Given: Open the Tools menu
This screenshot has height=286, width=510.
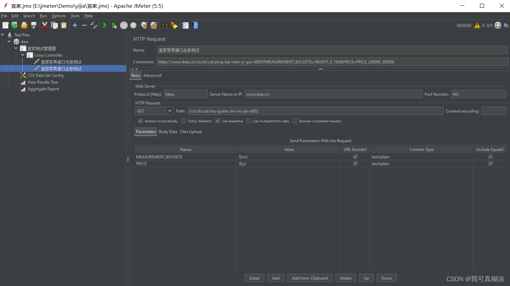Looking at the screenshot, I should pyautogui.click(x=75, y=16).
